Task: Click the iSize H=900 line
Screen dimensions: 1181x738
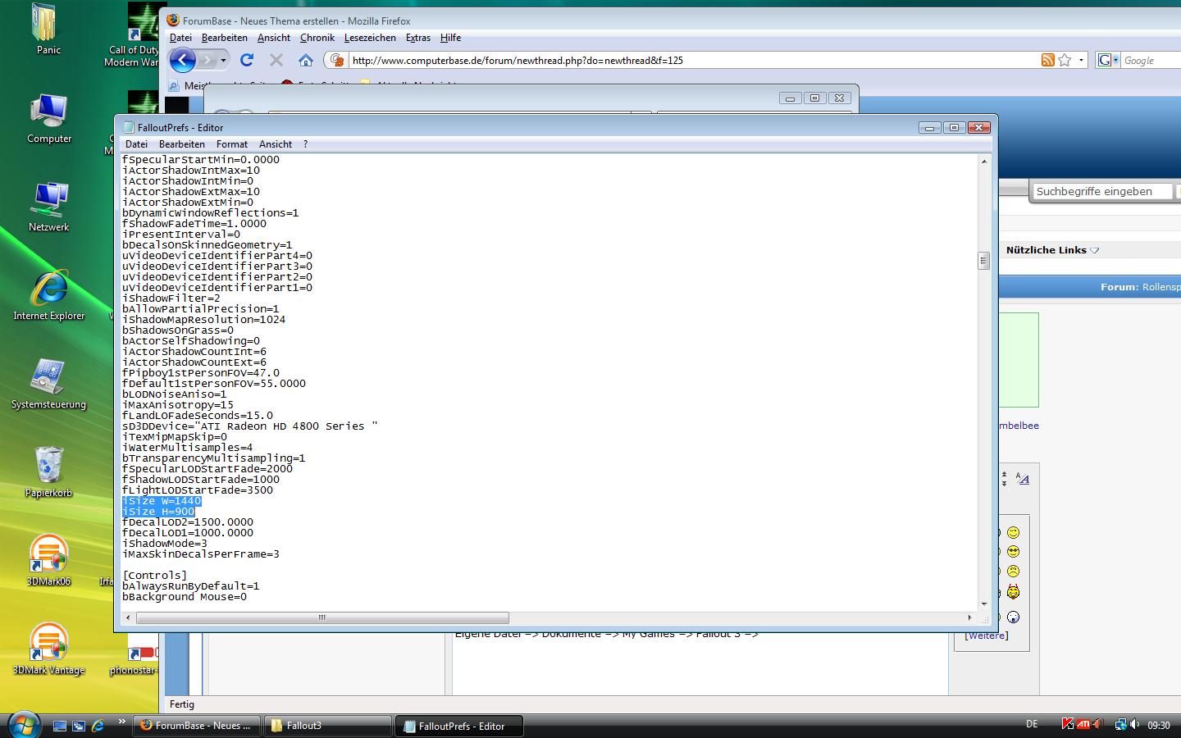Action: coord(158,512)
